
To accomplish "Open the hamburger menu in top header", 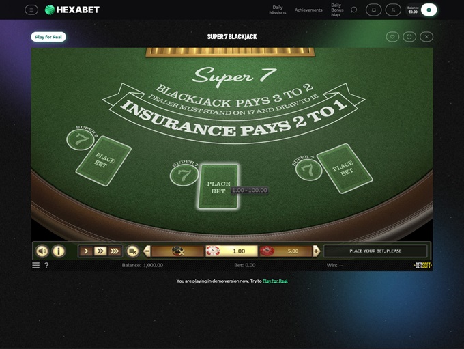I will coord(31,10).
